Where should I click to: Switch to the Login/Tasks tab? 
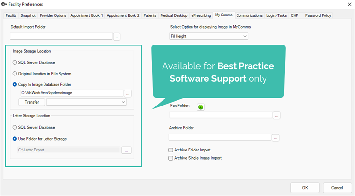click(x=277, y=15)
